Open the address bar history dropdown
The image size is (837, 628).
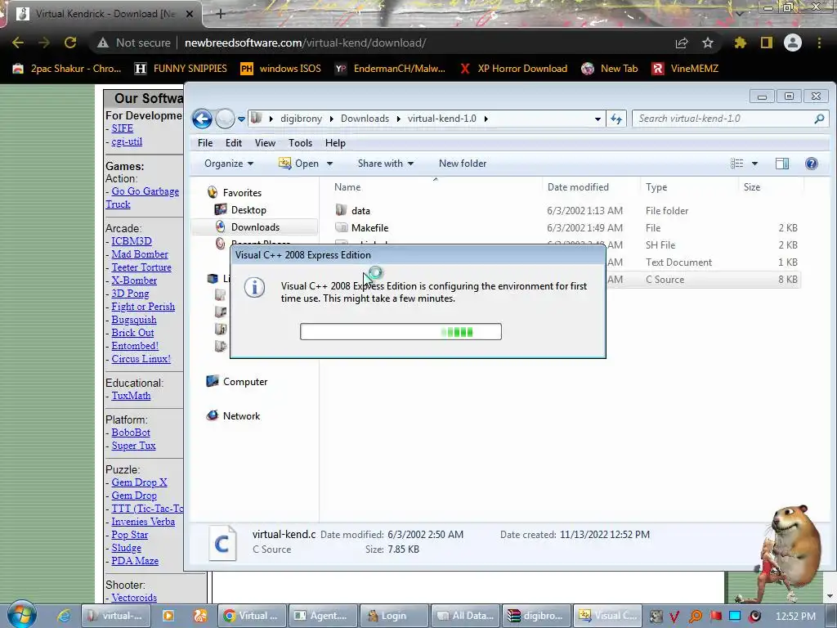pyautogui.click(x=598, y=119)
